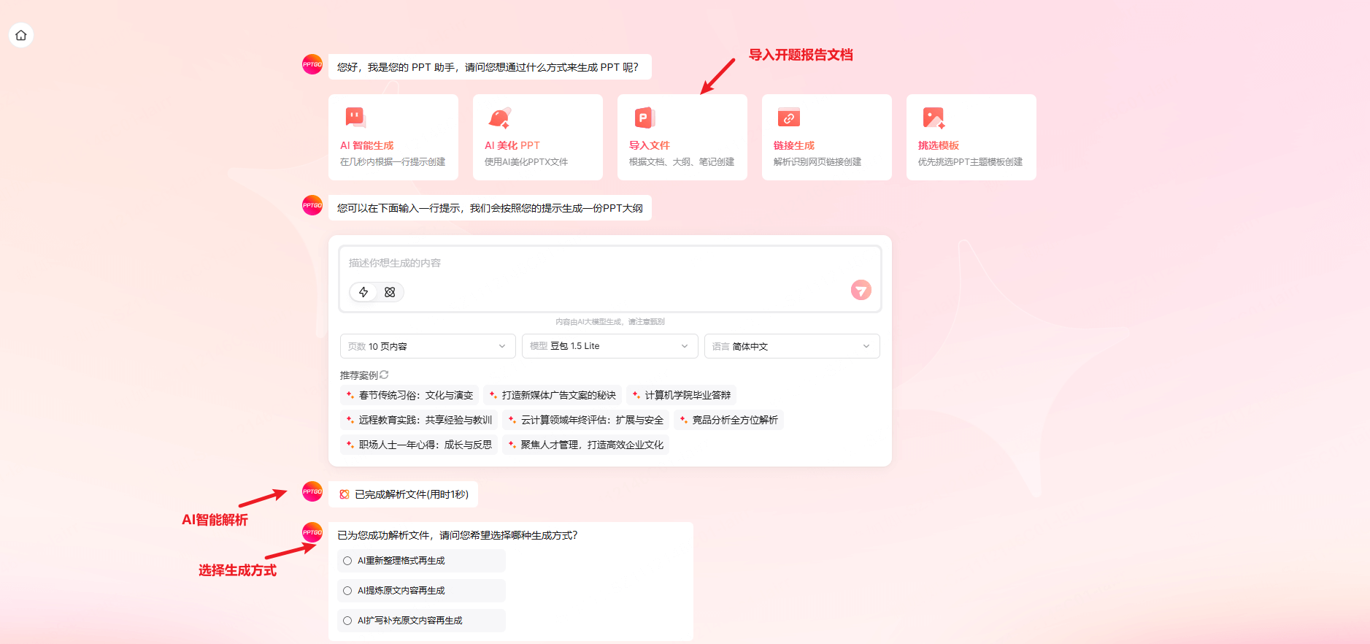Pick example 竞品分析全方位解析
This screenshot has height=644, width=1370.
[x=728, y=420]
